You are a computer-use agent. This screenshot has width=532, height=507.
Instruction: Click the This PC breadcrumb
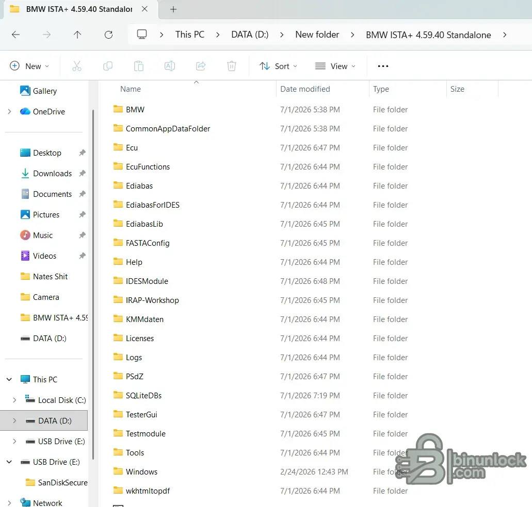click(x=190, y=35)
